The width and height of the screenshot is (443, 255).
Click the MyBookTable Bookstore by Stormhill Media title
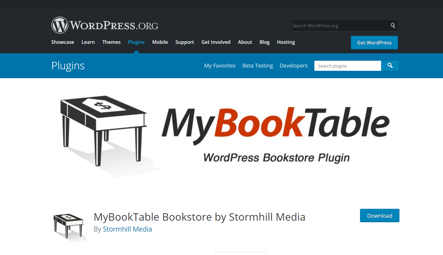[199, 217]
